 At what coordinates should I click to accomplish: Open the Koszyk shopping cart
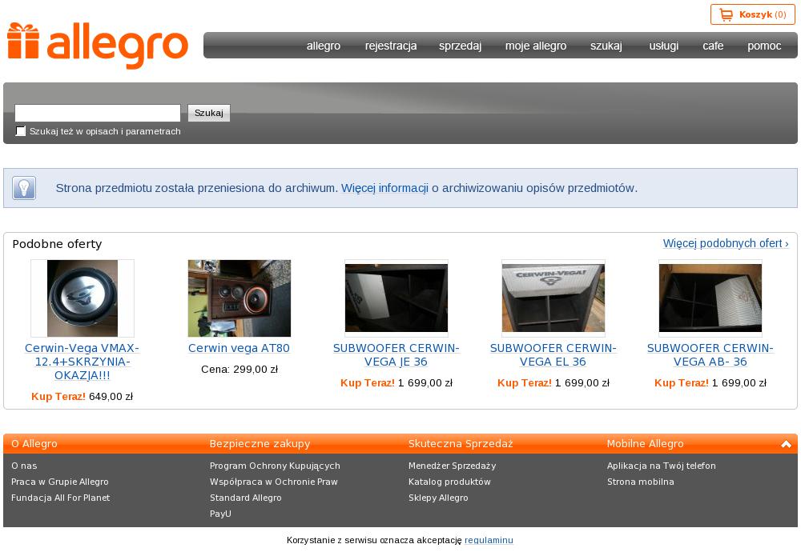click(753, 14)
